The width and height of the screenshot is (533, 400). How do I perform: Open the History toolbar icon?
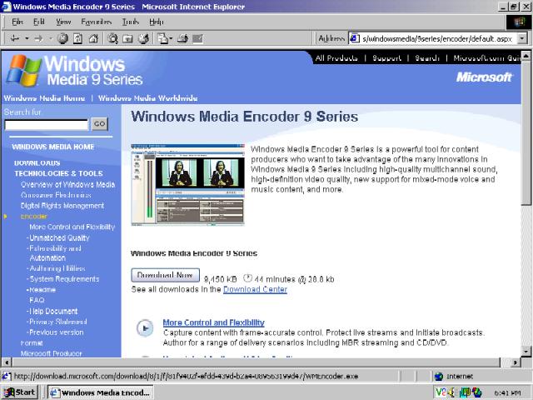(144, 38)
